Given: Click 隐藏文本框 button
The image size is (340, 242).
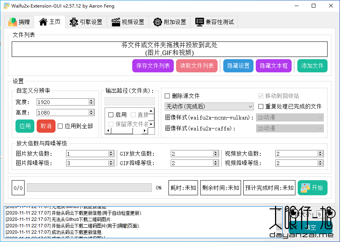Looking at the screenshot, I should pos(274,66).
